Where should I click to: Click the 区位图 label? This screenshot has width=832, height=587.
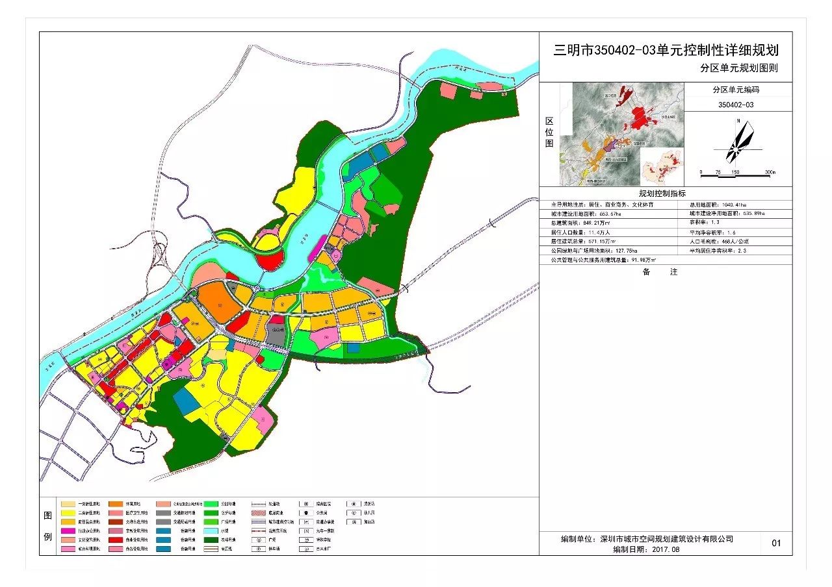pyautogui.click(x=549, y=133)
